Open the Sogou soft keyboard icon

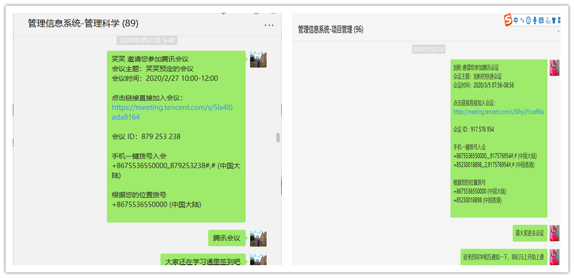click(x=540, y=21)
